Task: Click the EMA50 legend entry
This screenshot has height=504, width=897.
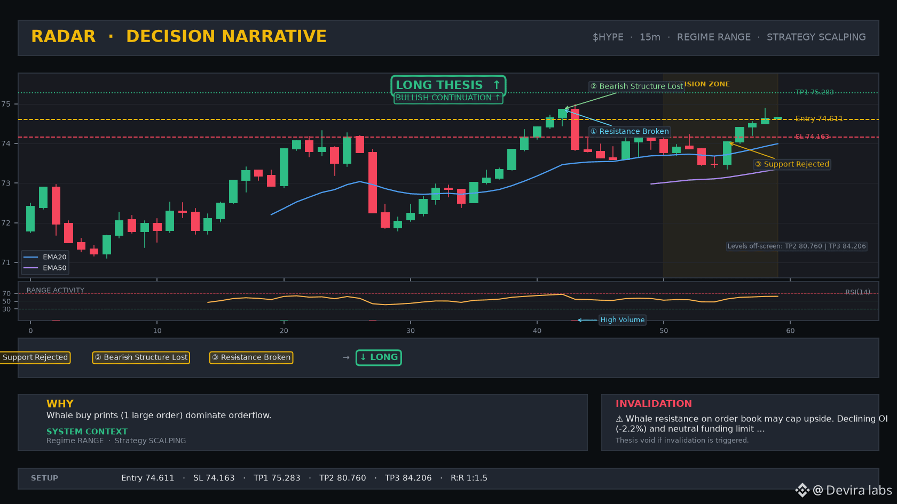Action: [45, 268]
